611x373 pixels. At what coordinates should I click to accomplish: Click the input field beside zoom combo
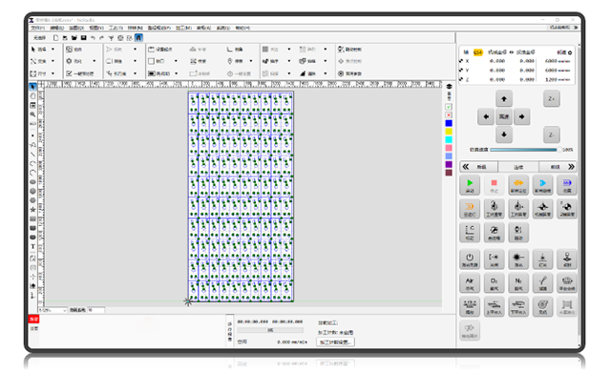tap(96, 310)
